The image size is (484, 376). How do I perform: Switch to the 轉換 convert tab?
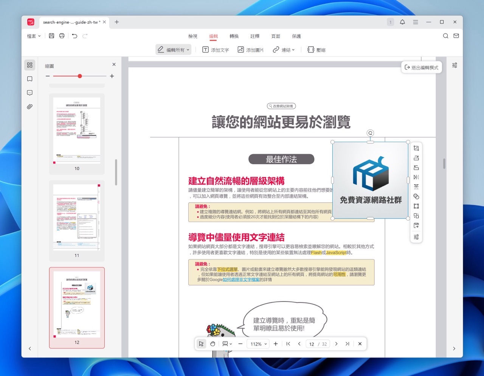(234, 36)
